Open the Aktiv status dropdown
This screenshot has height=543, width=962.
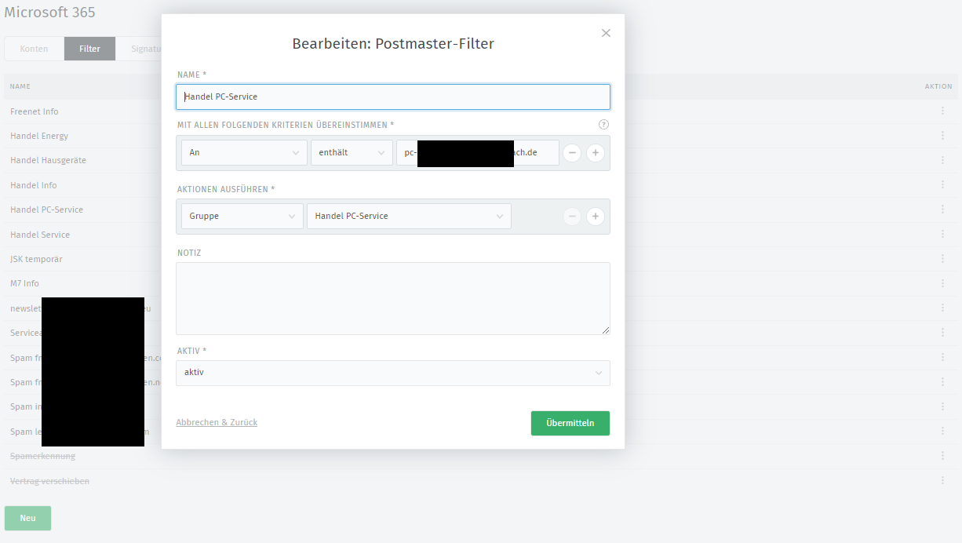pyautogui.click(x=393, y=373)
